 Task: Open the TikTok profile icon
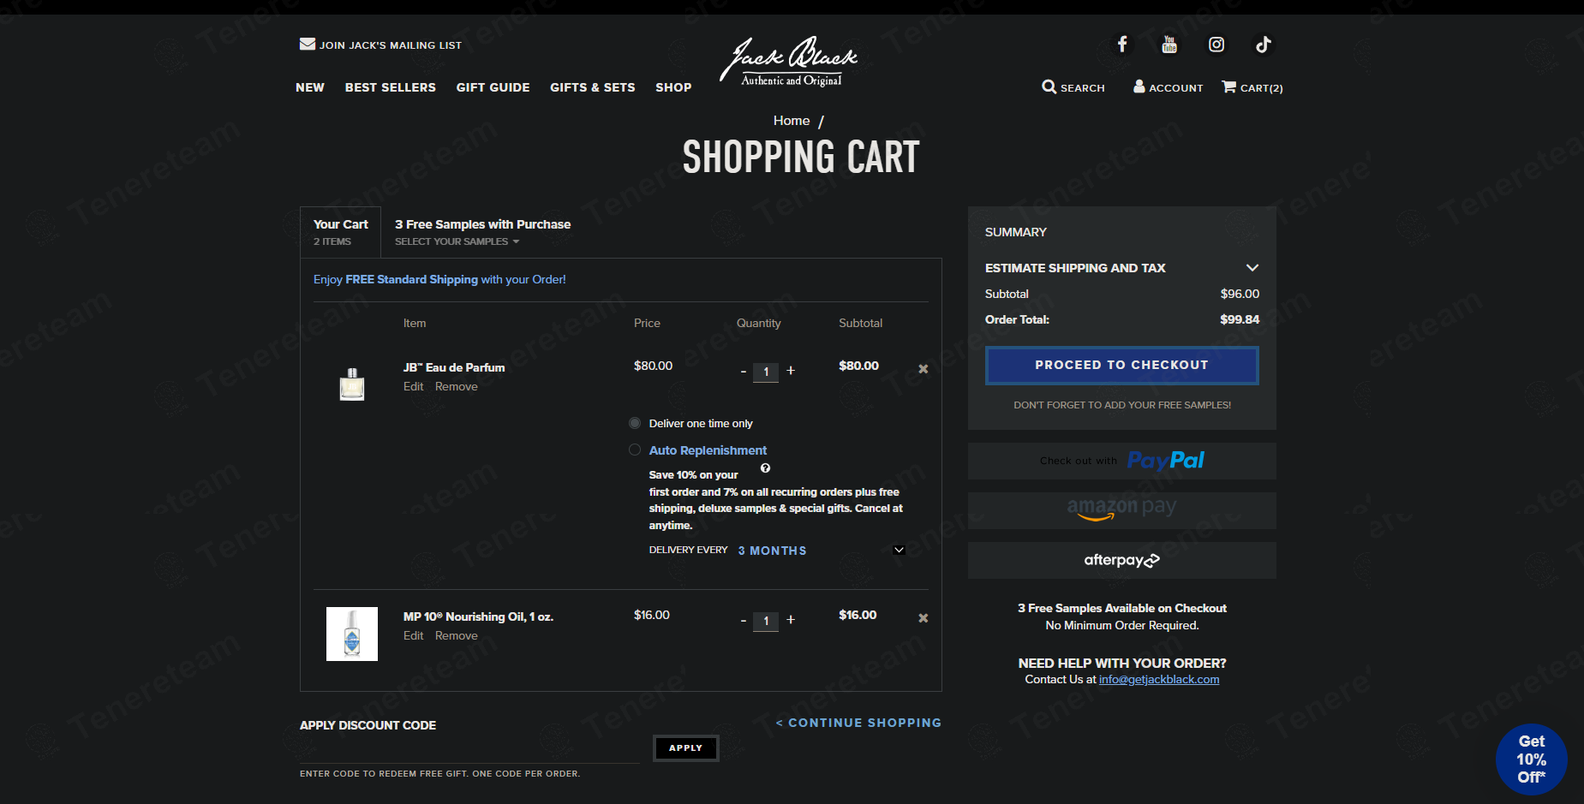tap(1264, 45)
